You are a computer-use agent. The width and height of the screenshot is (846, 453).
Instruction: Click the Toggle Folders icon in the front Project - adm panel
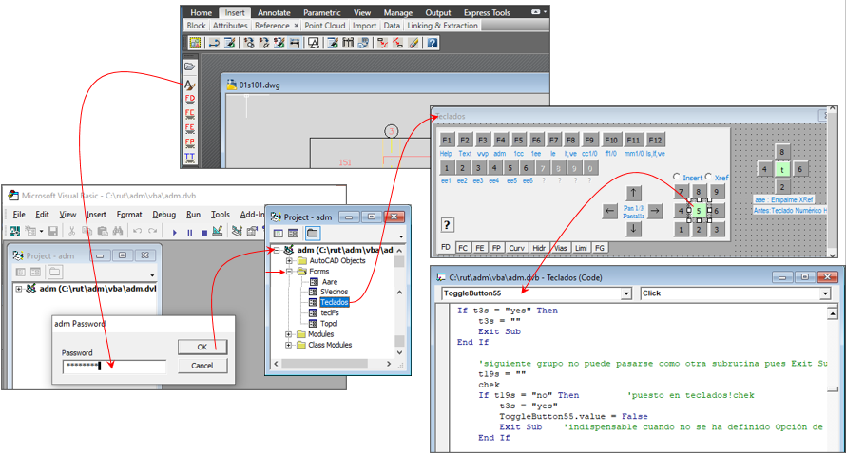tap(312, 234)
